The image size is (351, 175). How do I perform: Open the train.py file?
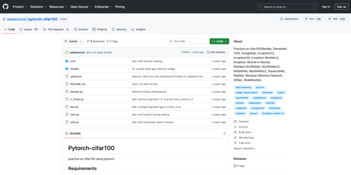[x=75, y=115]
